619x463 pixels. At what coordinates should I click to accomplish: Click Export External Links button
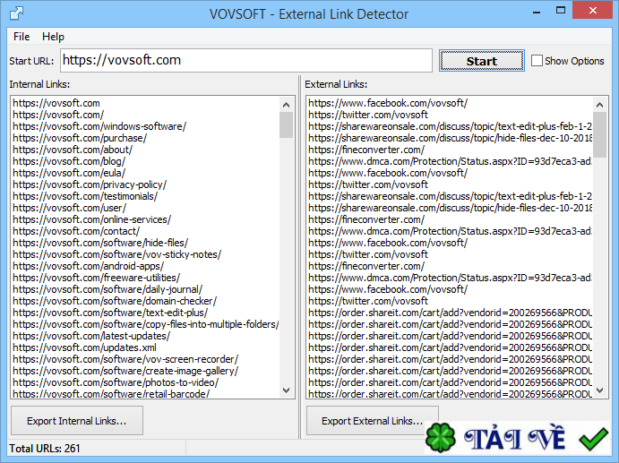tap(373, 421)
